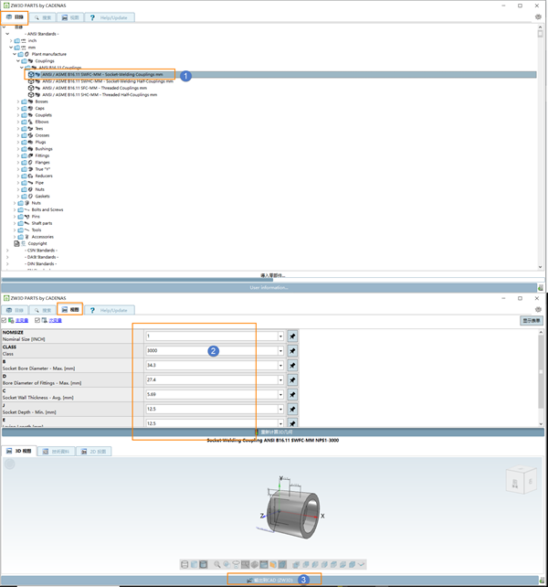The height and width of the screenshot is (587, 548).
Task: Collapse the mm folder in tree
Action: click(x=11, y=48)
